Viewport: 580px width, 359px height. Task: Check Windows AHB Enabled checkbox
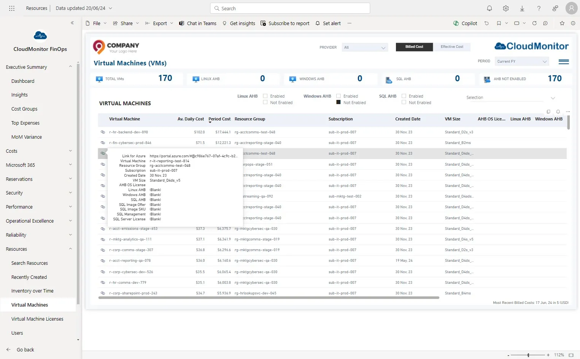coord(338,96)
